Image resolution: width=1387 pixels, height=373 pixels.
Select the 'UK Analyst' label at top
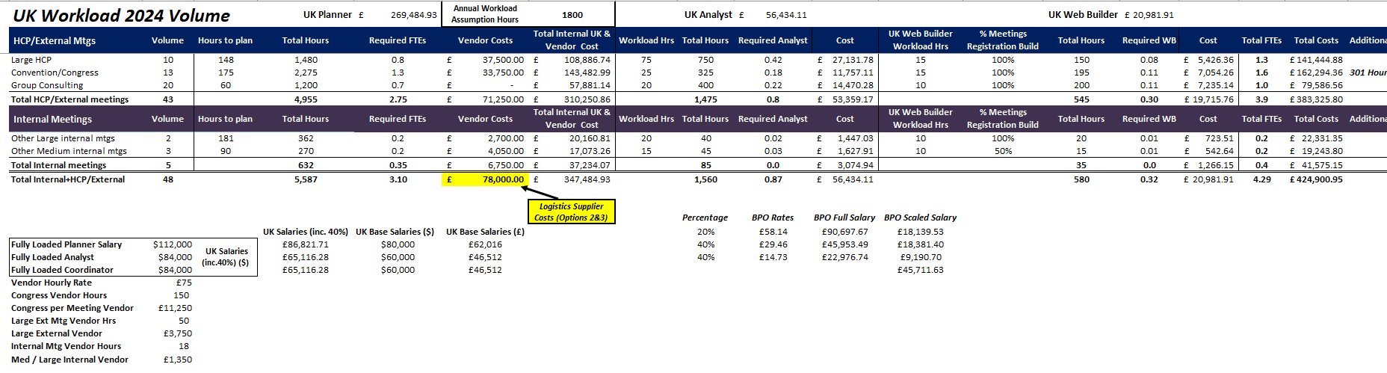708,15
